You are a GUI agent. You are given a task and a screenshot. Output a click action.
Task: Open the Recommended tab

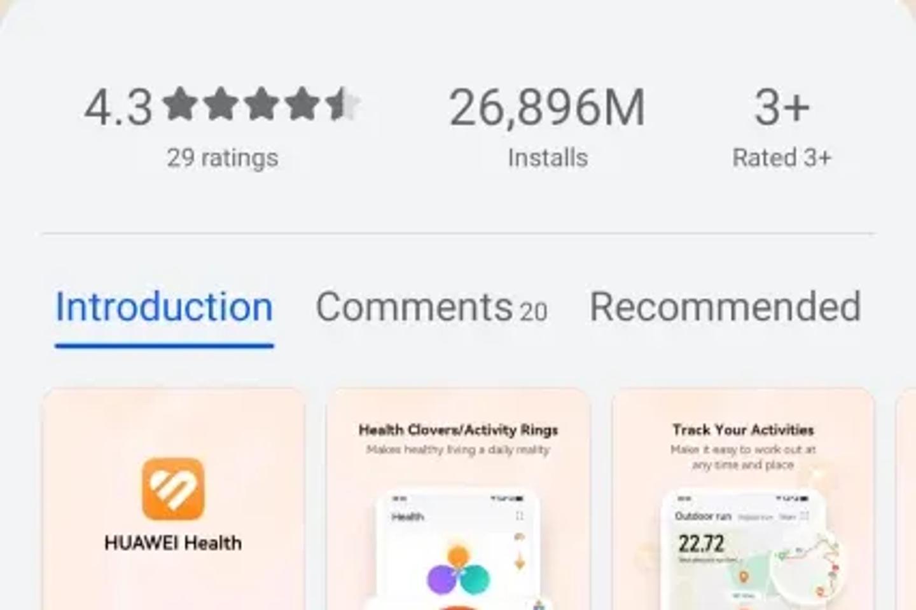(x=725, y=308)
